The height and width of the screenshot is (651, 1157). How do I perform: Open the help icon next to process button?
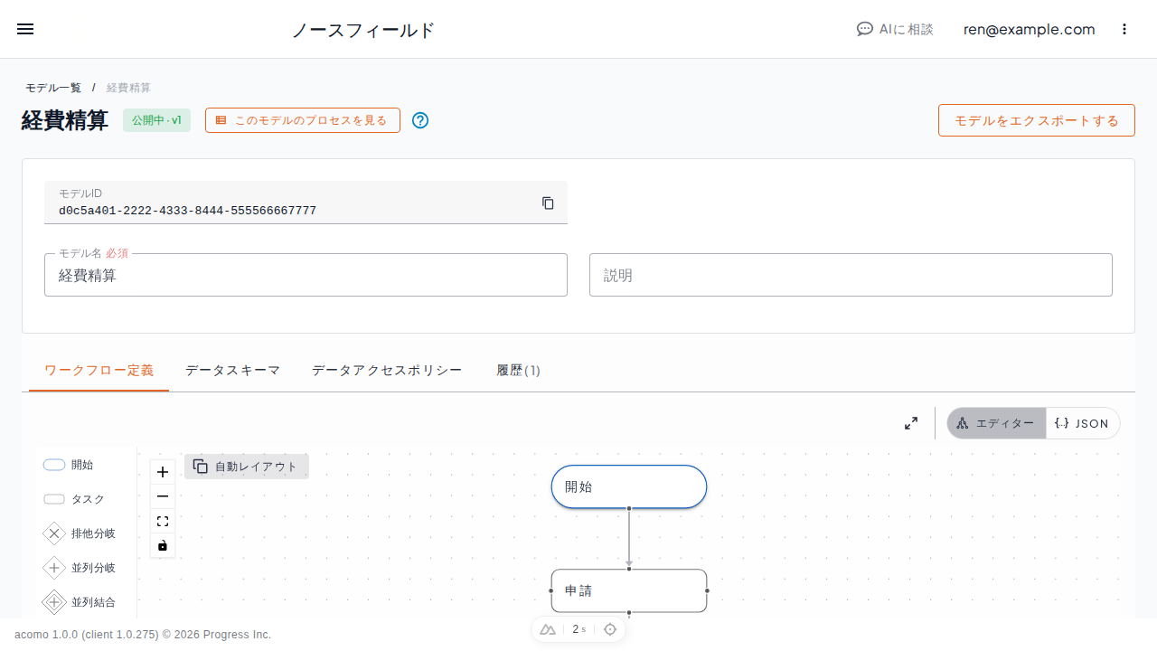click(420, 120)
